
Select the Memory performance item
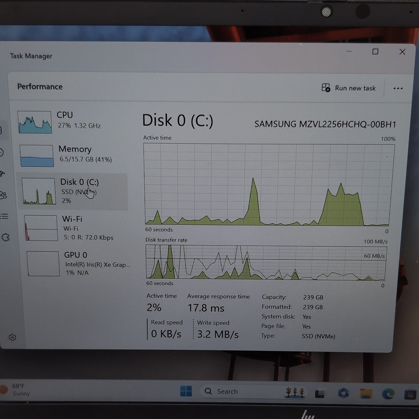tap(73, 155)
